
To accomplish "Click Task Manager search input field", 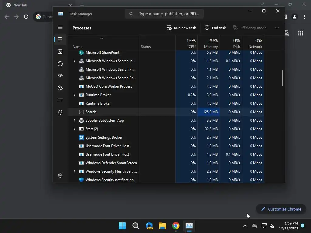I will 164,14.
